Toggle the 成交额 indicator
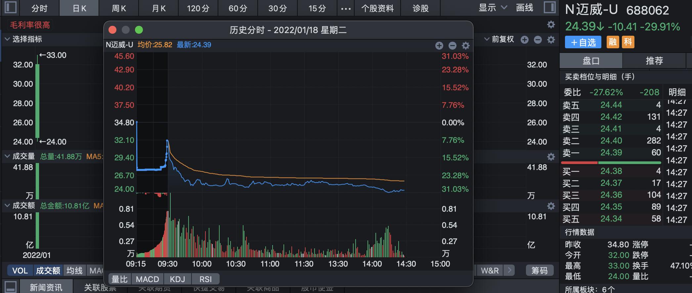The image size is (692, 293). click(48, 271)
